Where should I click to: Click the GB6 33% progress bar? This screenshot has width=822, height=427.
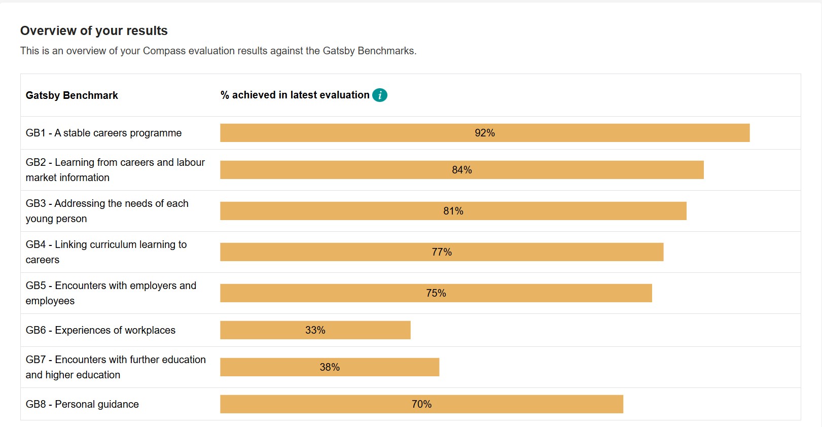[315, 330]
